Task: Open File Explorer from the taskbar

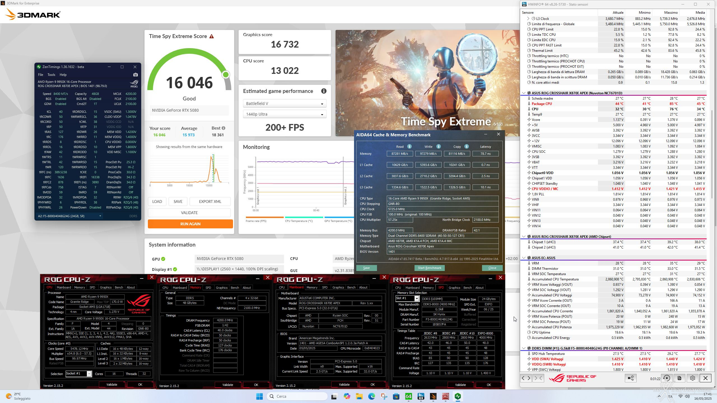Action: pyautogui.click(x=359, y=396)
